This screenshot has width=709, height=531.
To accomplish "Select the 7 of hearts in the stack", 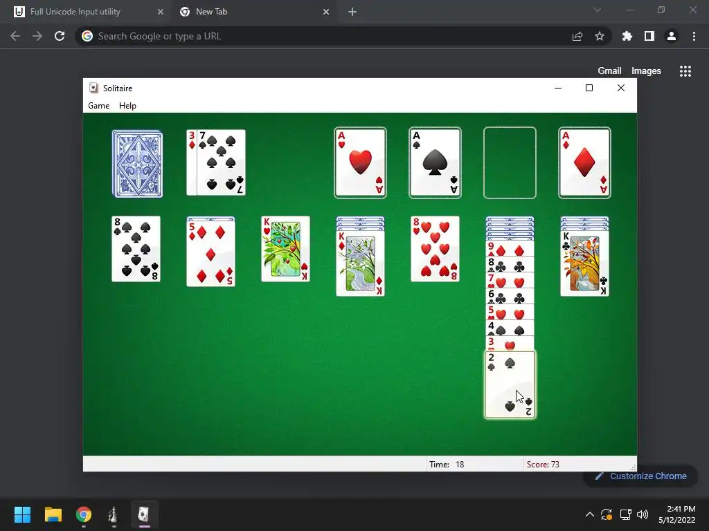I will click(x=510, y=280).
